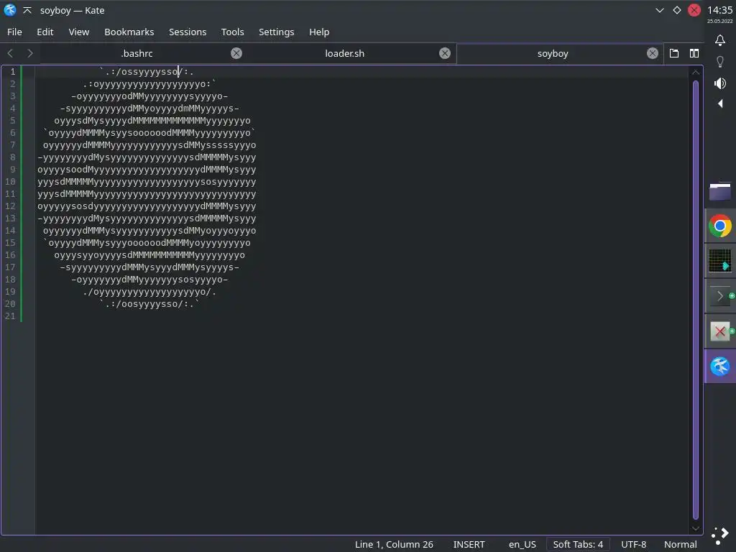This screenshot has height=552, width=736.
Task: Open the application launcher icon at panel bottom
Action: (x=720, y=535)
